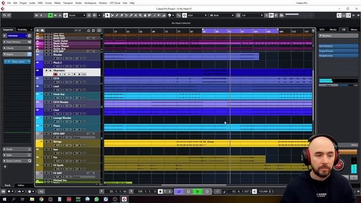Select the Range Selection tool
Image resolution: width=361 pixels, height=203 pixels.
coord(112,15)
